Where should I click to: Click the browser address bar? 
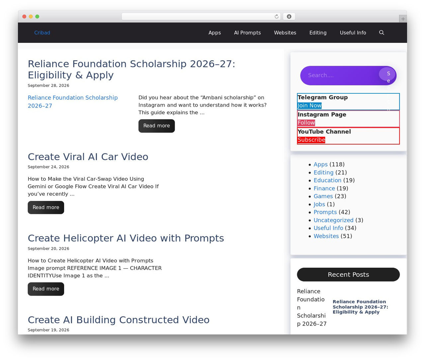[x=201, y=17]
